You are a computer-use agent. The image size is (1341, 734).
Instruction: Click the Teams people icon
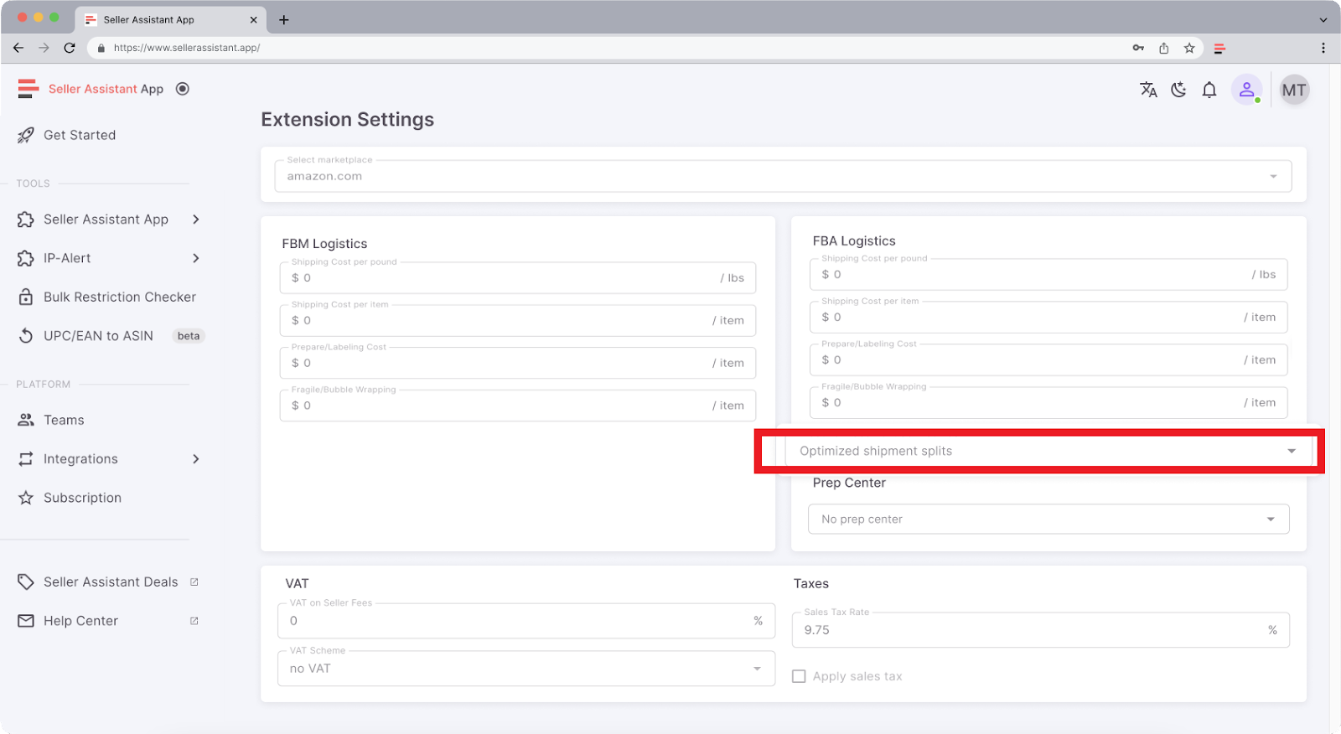tap(26, 420)
